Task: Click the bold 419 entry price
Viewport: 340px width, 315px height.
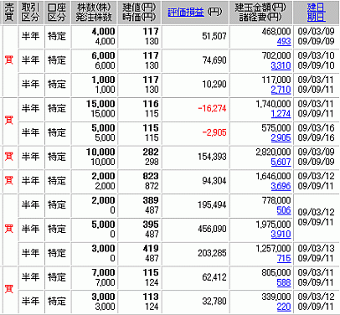Action: tap(151, 248)
